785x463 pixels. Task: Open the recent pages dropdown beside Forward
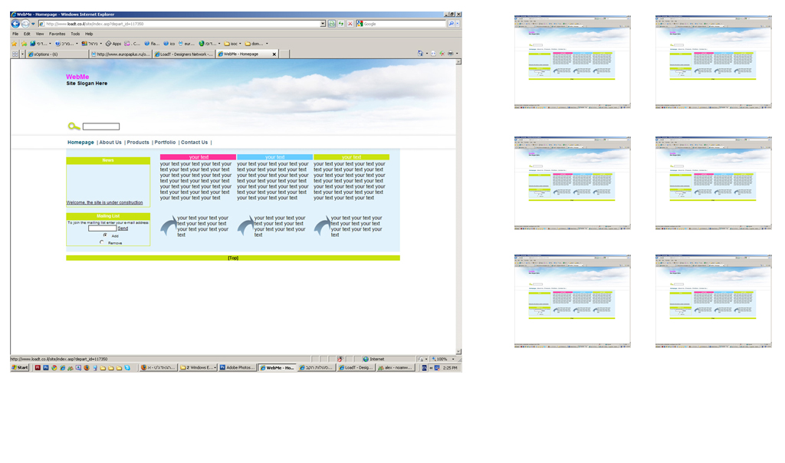pos(33,24)
